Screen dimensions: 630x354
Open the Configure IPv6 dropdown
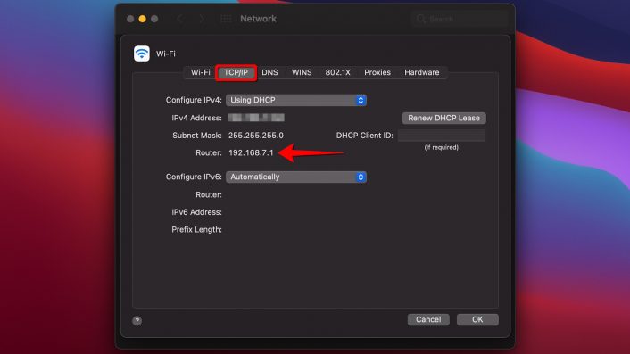click(x=296, y=177)
